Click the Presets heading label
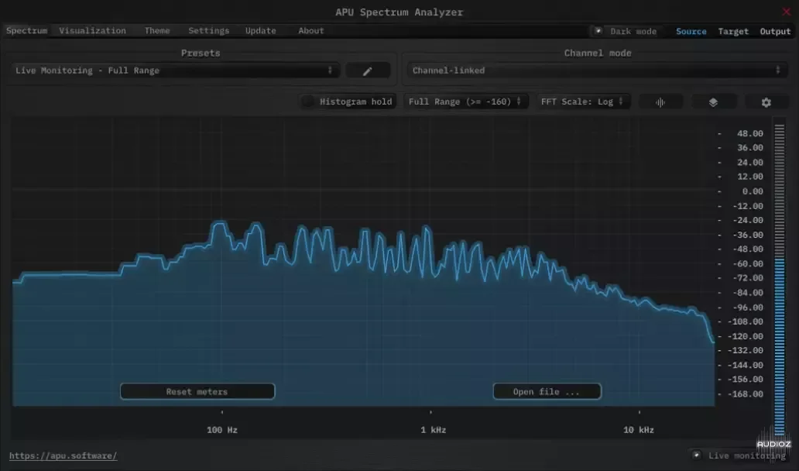 tap(201, 53)
